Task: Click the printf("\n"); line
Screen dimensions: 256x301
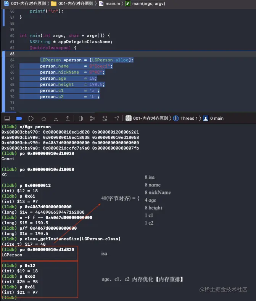Action: point(46,11)
